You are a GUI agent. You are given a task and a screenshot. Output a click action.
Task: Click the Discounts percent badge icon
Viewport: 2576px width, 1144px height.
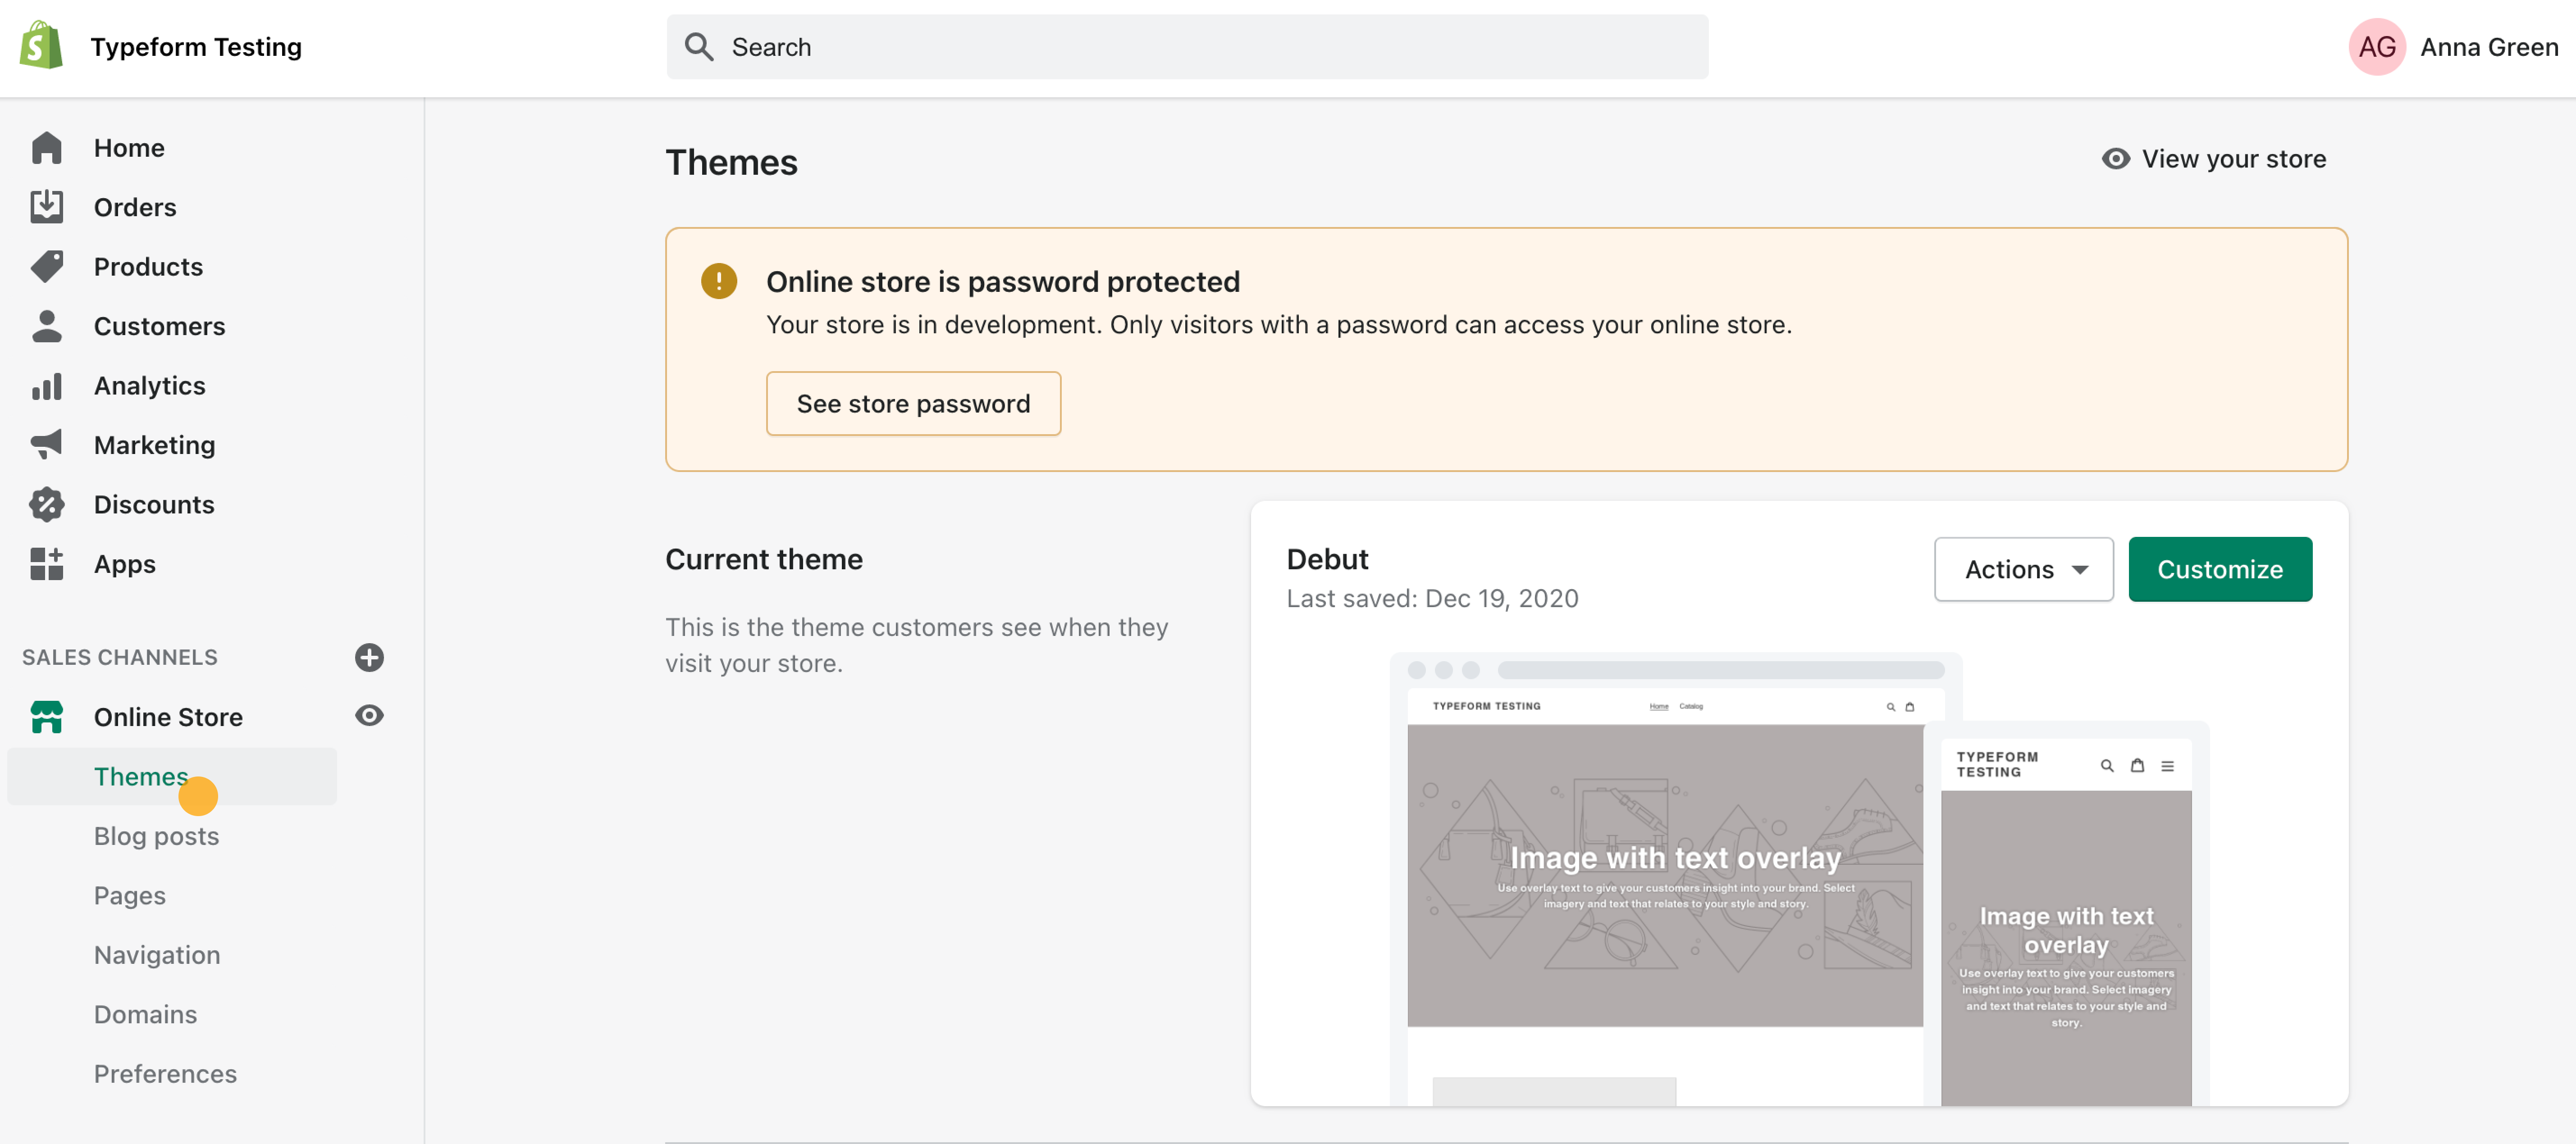[46, 504]
